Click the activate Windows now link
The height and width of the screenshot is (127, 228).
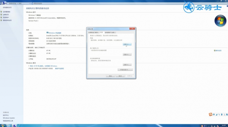pyautogui.click(x=51, y=66)
